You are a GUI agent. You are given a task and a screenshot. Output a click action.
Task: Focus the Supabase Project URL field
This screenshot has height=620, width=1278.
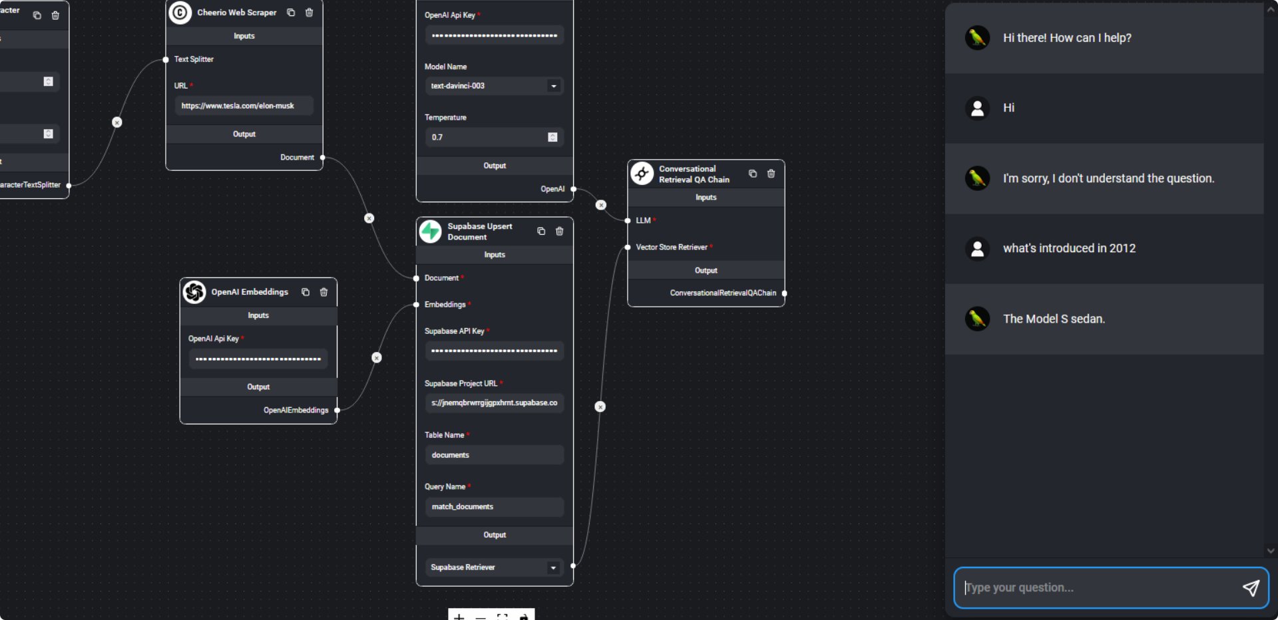494,403
